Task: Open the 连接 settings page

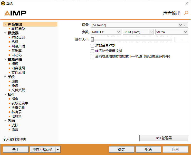Action: pyautogui.click(x=15, y=81)
